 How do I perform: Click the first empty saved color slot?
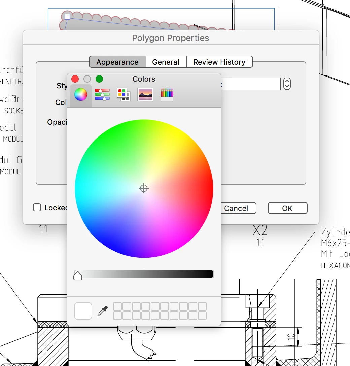(117, 306)
